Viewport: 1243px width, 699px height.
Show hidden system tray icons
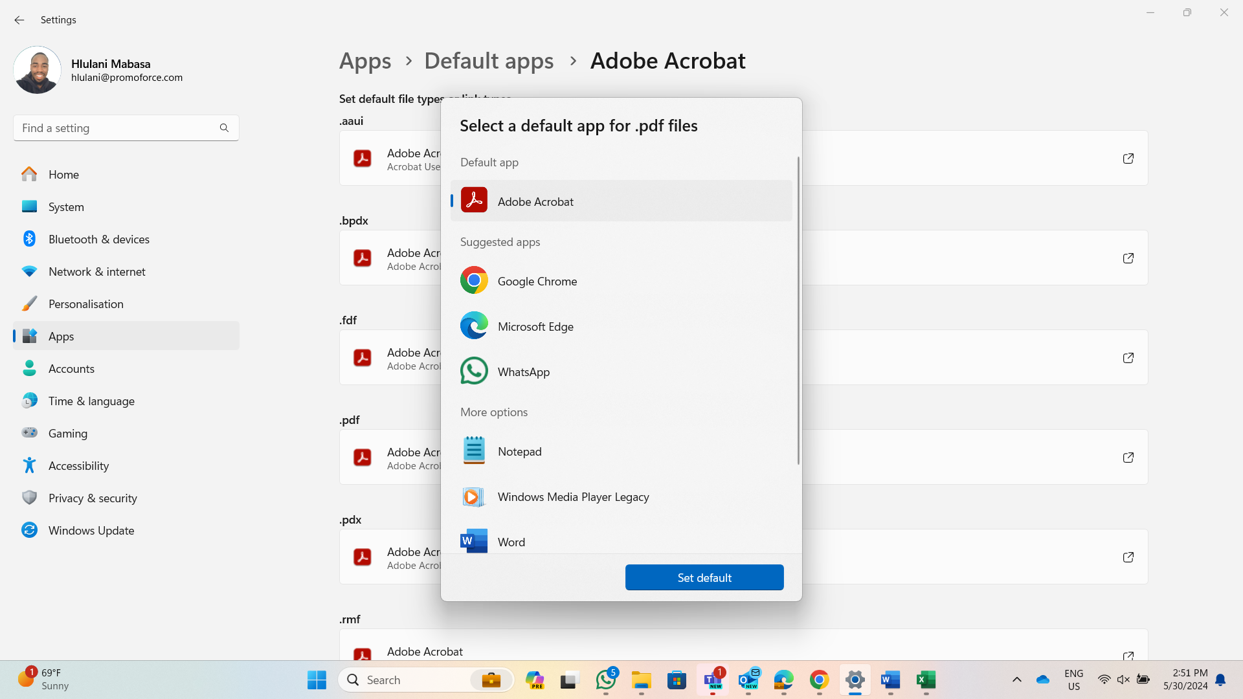[1016, 680]
